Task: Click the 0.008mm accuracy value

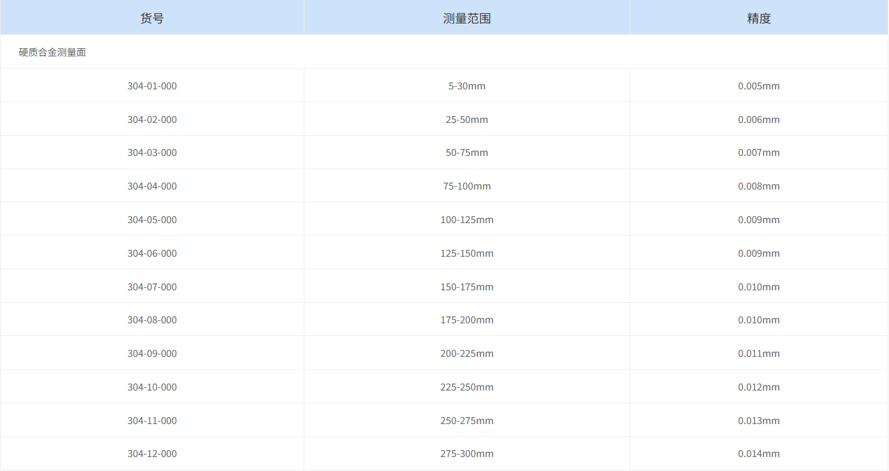Action: click(758, 186)
